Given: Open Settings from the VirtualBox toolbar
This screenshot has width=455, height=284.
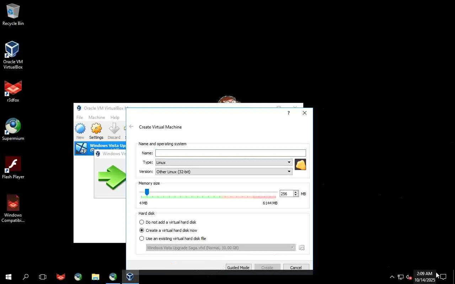Looking at the screenshot, I should (x=96, y=131).
